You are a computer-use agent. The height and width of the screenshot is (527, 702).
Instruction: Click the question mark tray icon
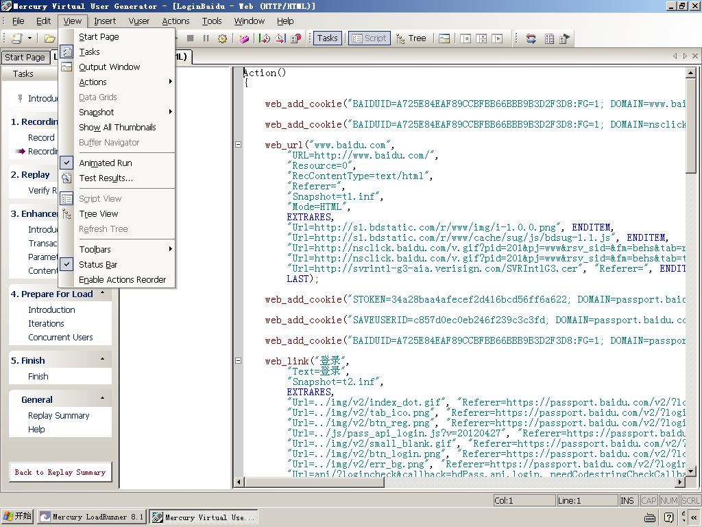click(x=669, y=517)
